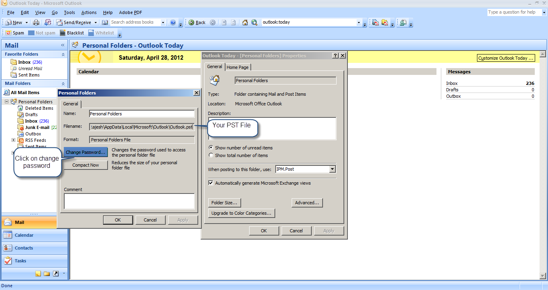548x290 pixels.
Task: Open the Send/Receive dropdown arrow
Action: (x=95, y=22)
